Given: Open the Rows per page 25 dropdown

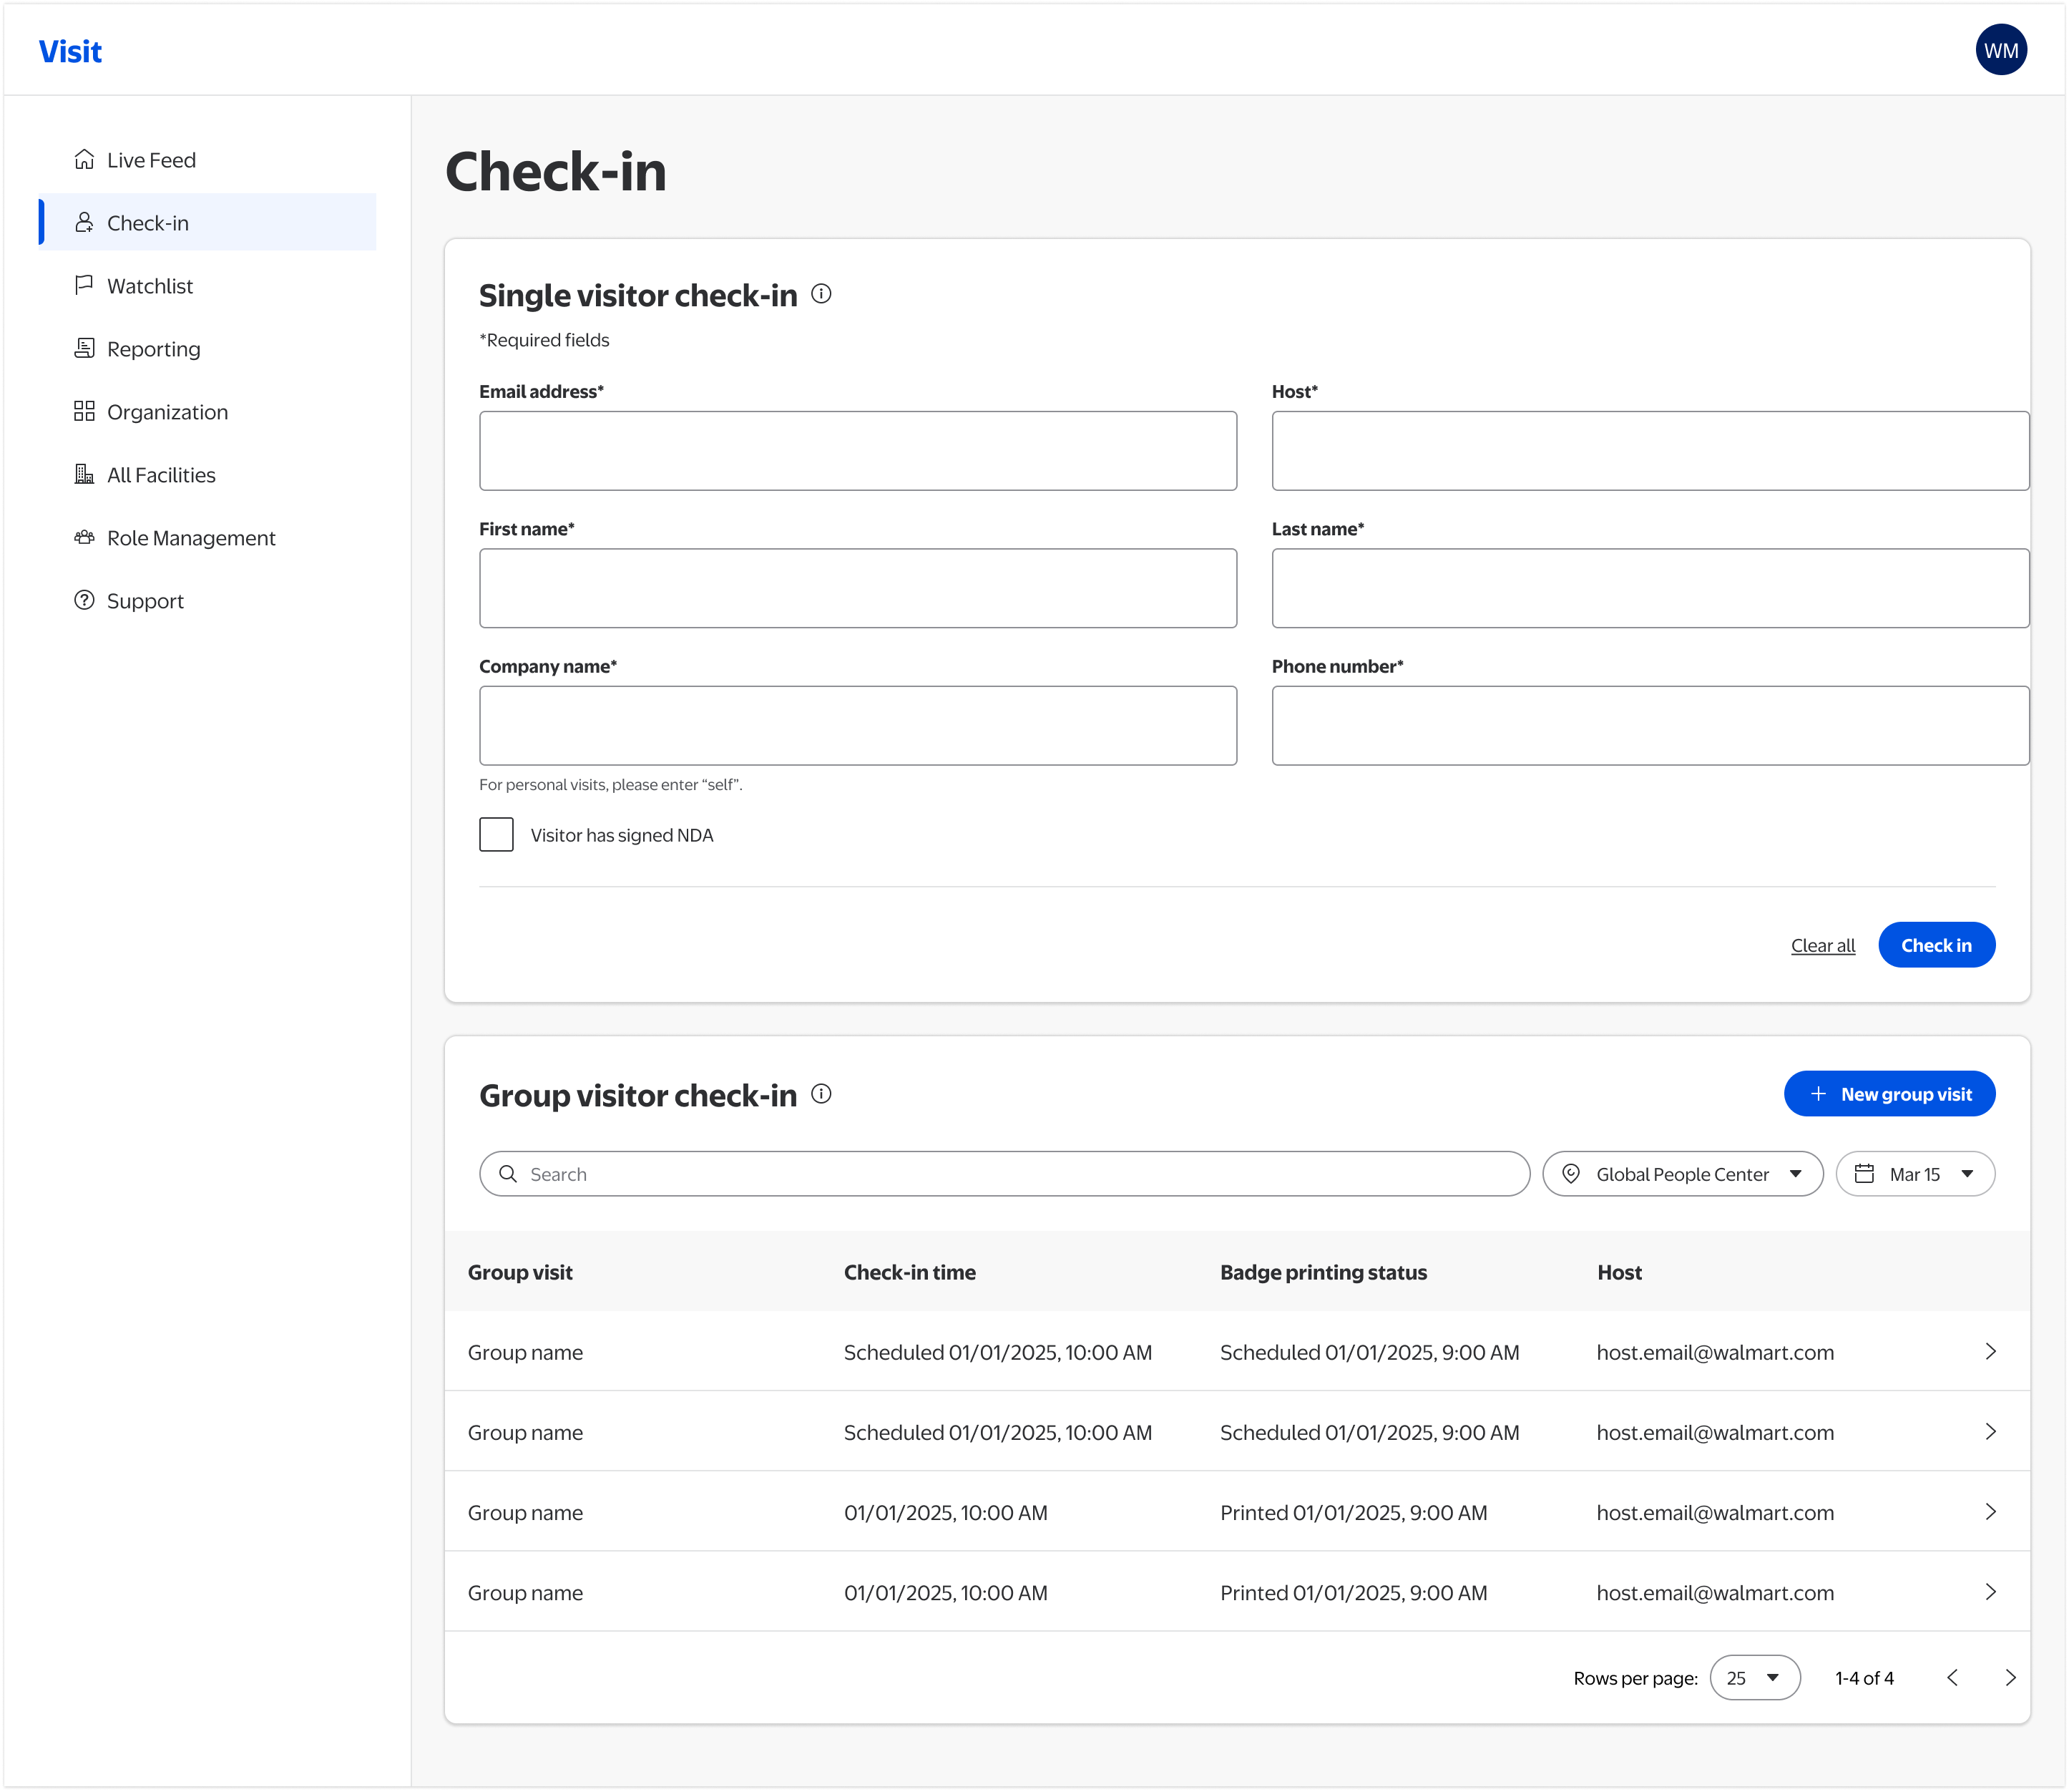Looking at the screenshot, I should pos(1754,1678).
